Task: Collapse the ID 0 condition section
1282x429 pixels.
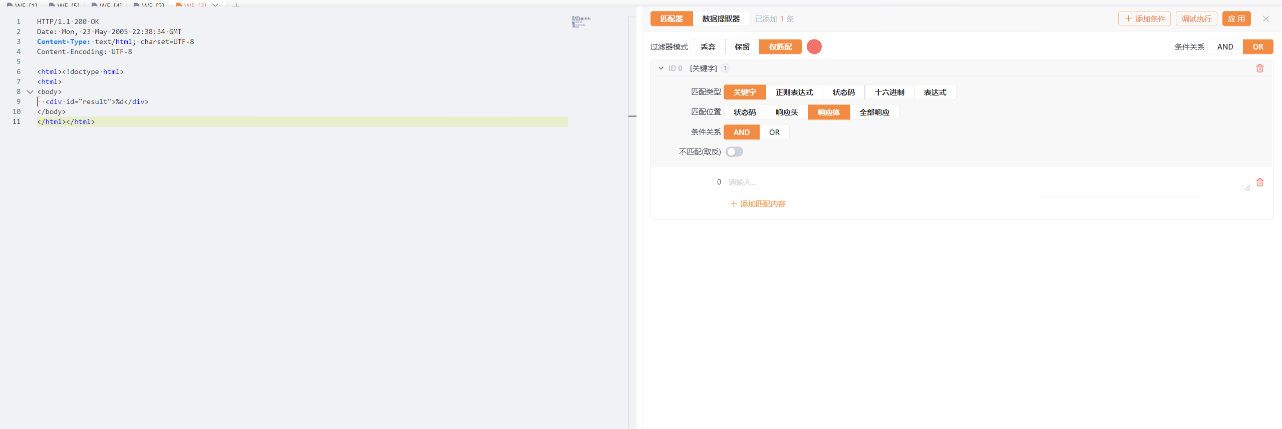Action: 661,68
